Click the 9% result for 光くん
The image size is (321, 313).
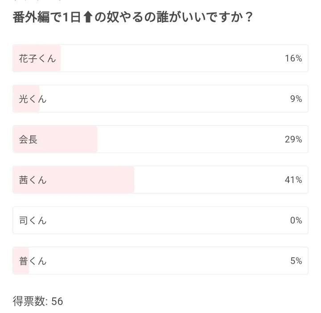(x=296, y=99)
